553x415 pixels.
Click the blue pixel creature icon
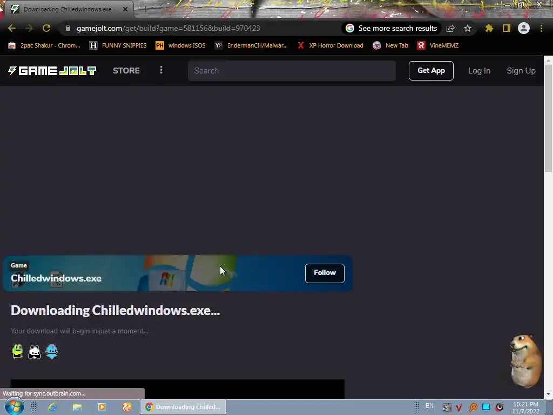click(52, 352)
